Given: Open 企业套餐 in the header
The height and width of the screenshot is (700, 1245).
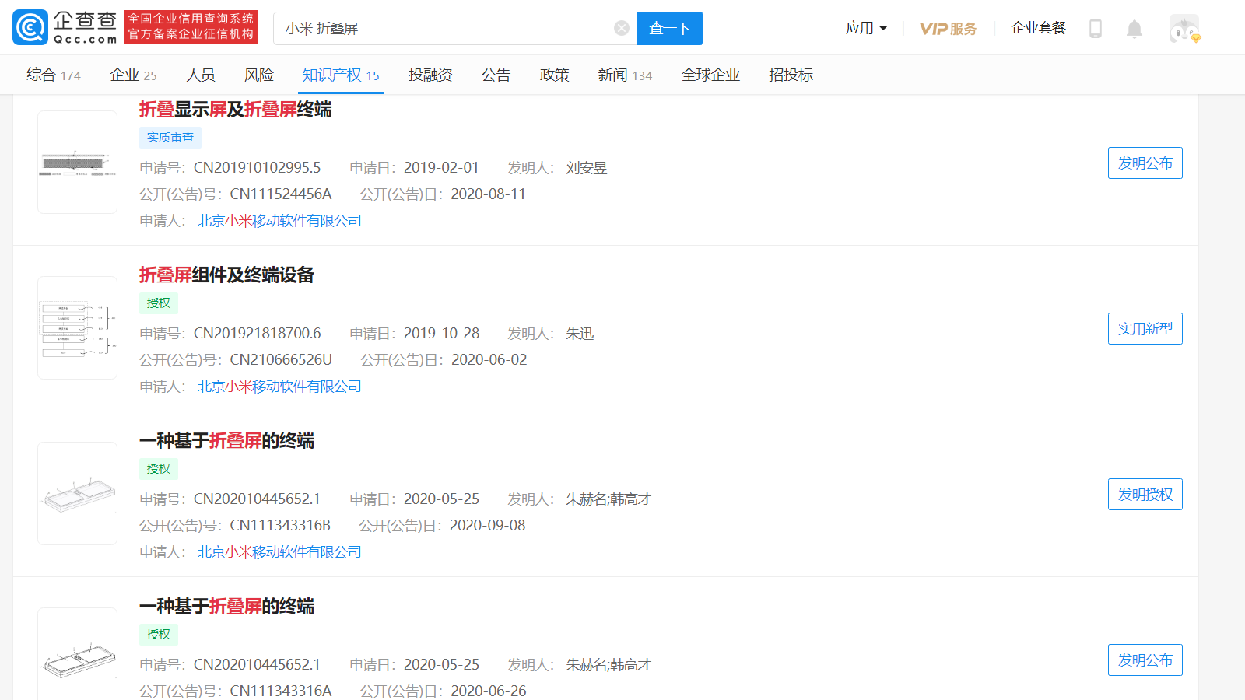Looking at the screenshot, I should click(1038, 28).
